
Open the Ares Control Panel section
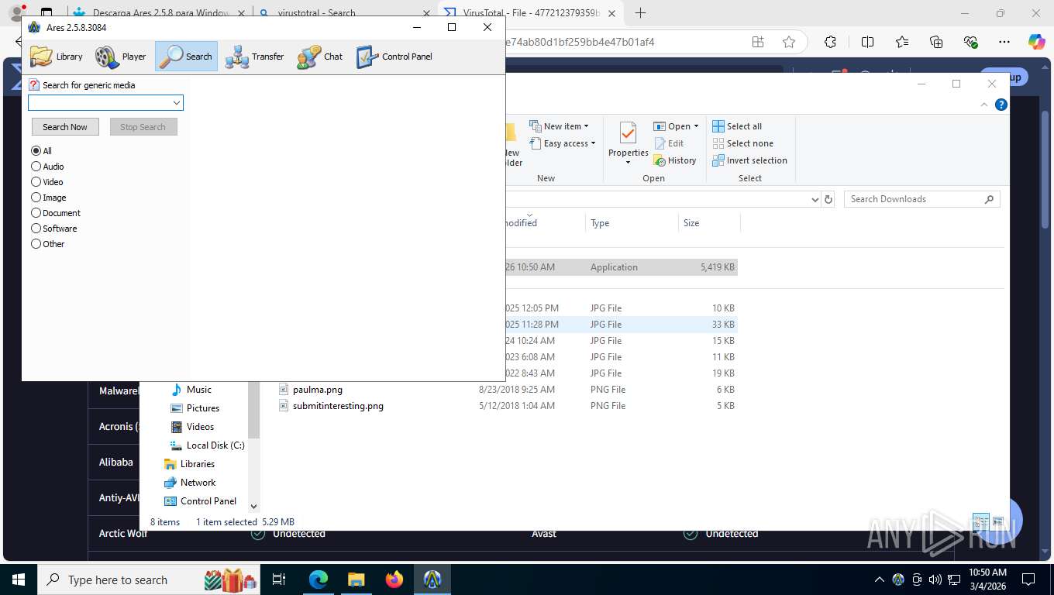(x=394, y=57)
